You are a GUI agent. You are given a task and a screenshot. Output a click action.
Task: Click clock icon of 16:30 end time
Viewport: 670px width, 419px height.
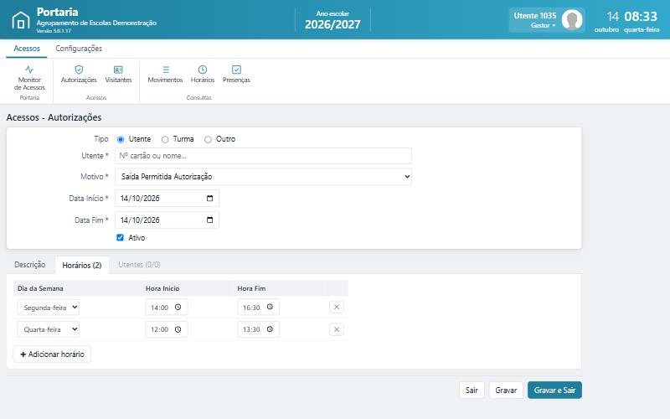pyautogui.click(x=270, y=307)
